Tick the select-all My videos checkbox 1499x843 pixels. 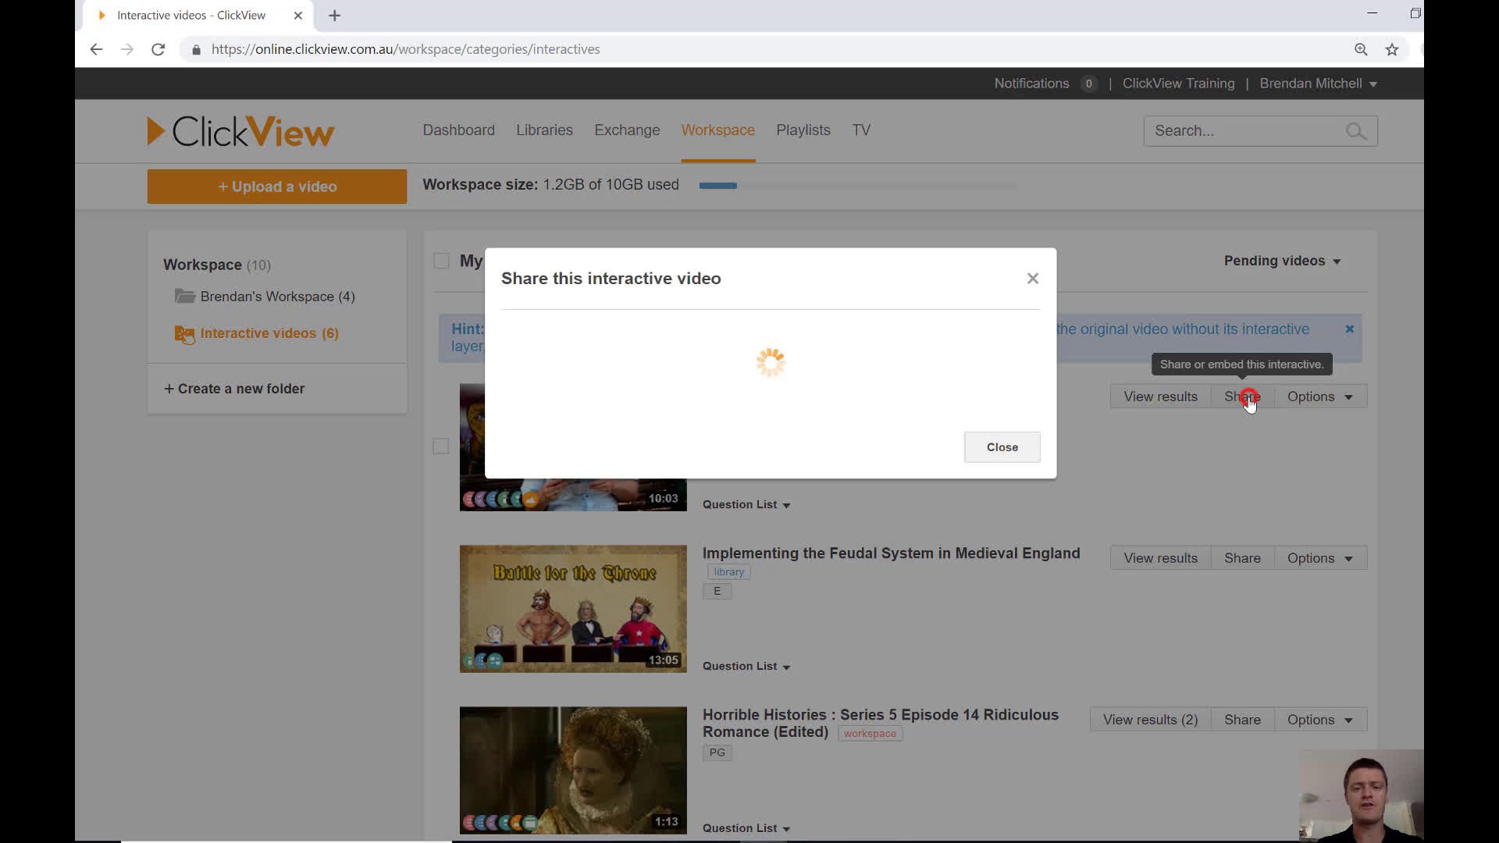click(441, 261)
